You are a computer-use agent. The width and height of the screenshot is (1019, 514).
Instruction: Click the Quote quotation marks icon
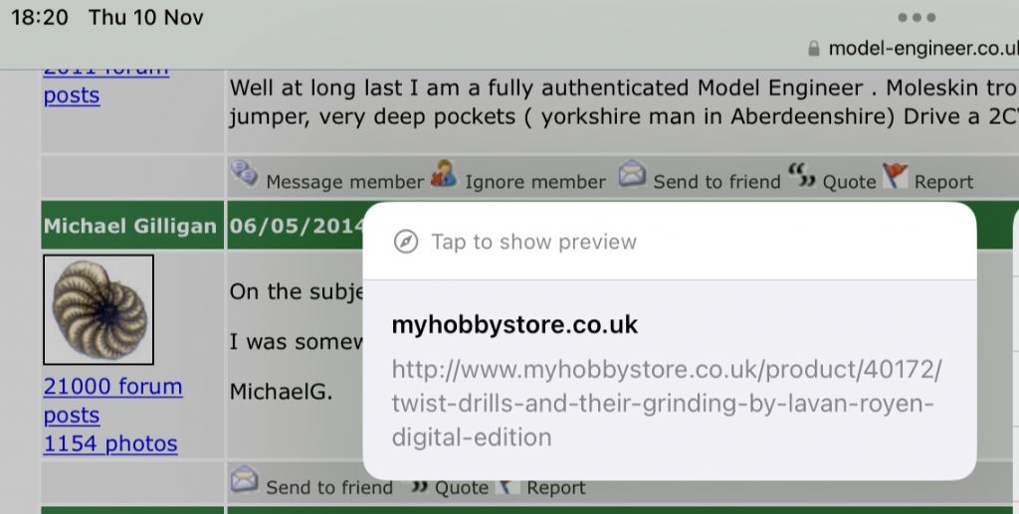[801, 175]
